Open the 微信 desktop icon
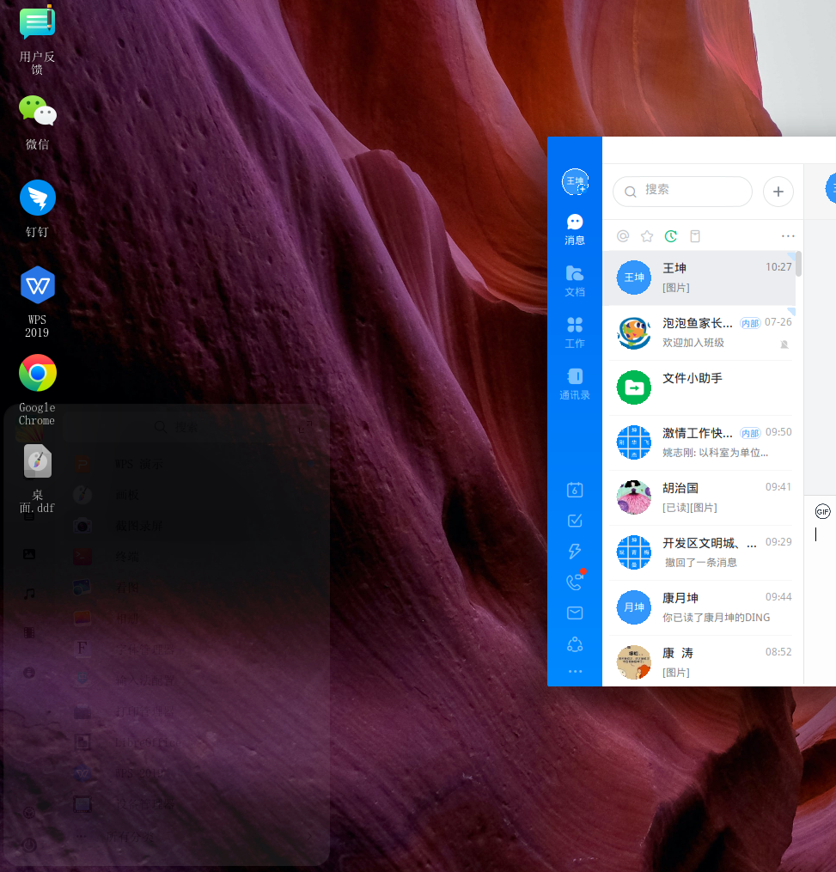Viewport: 836px width, 872px height. click(x=37, y=123)
